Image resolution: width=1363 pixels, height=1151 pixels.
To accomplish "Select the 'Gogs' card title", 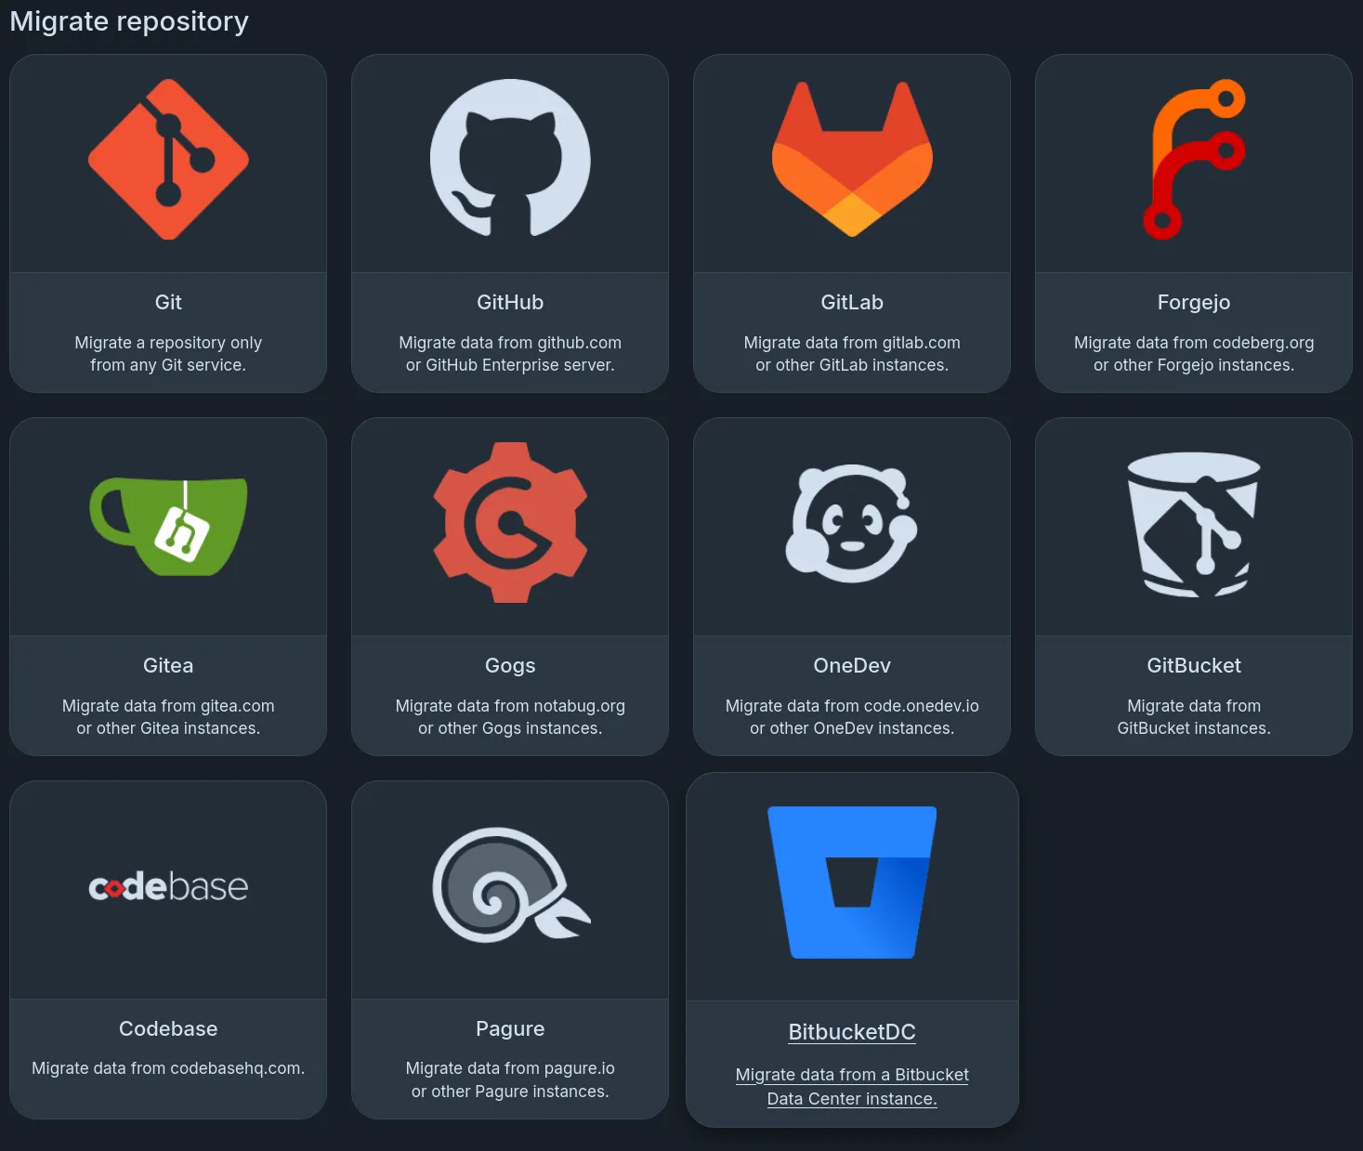I will [x=510, y=665].
